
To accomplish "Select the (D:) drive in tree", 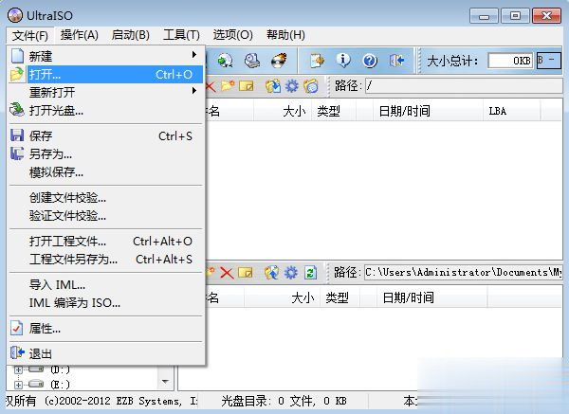I will 60,369.
